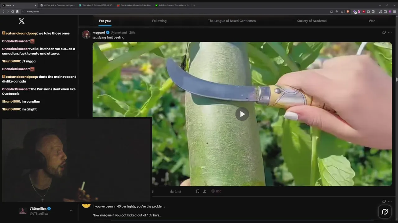Close the Home / X browser tab
The height and width of the screenshot is (223, 398).
point(35,5)
